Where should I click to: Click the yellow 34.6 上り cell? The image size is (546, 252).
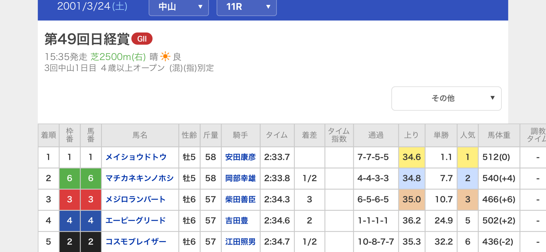tap(411, 157)
